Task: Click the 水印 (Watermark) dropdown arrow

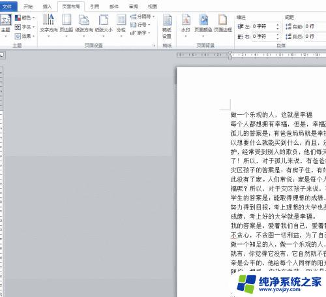Action: [x=186, y=36]
